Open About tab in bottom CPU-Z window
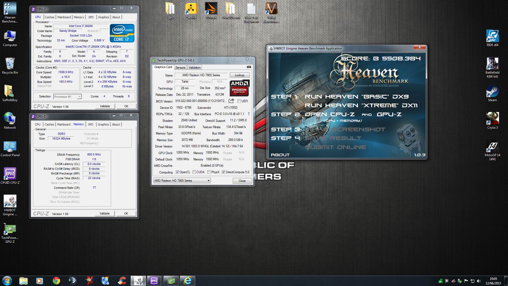Screen dimensions: 508x286 click(116, 124)
